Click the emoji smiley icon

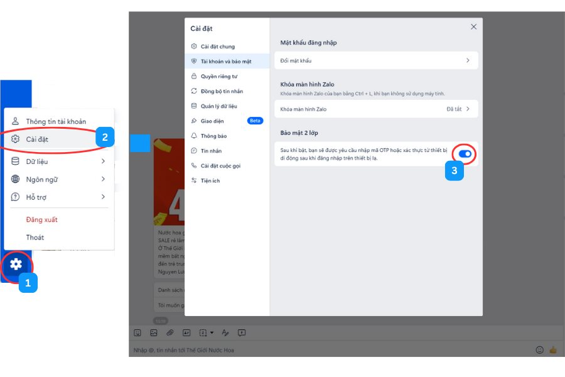[539, 350]
